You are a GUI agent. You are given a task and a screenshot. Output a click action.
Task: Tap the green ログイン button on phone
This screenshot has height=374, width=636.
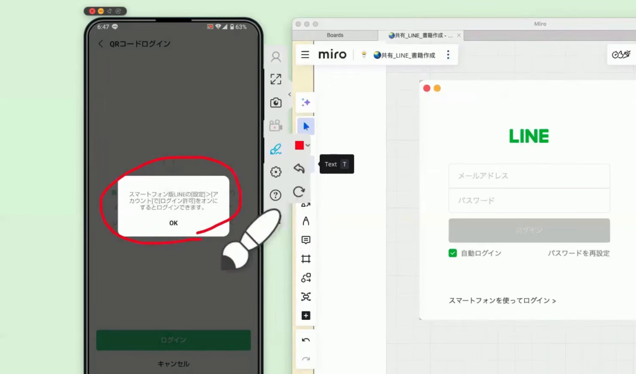[174, 340]
